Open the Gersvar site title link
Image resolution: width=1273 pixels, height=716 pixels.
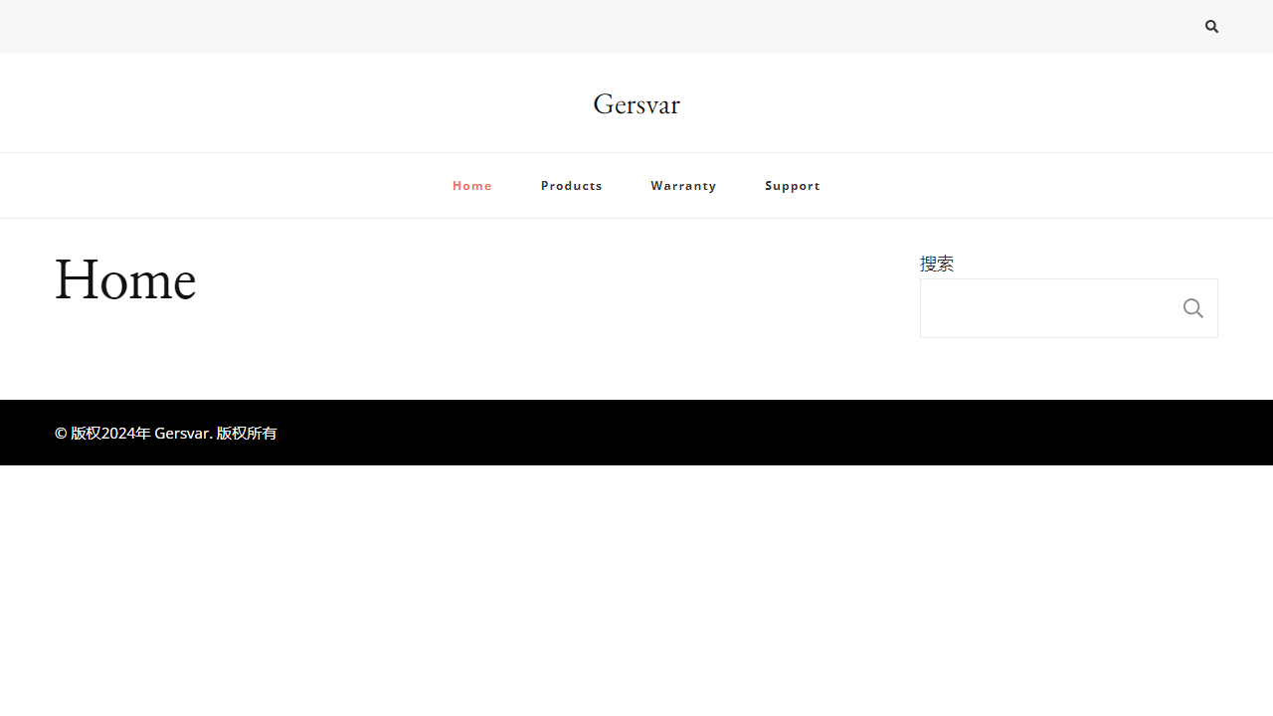click(636, 104)
